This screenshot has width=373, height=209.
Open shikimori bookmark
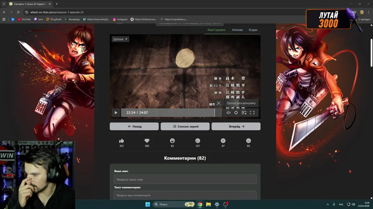coord(144,19)
